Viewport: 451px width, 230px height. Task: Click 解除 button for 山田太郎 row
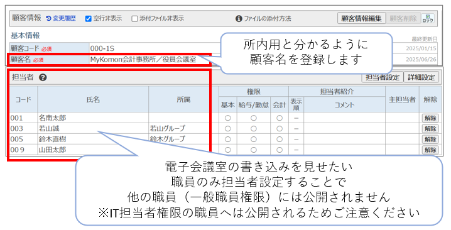click(x=430, y=150)
